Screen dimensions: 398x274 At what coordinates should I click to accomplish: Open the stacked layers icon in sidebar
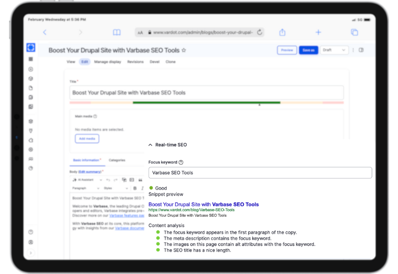tap(31, 121)
